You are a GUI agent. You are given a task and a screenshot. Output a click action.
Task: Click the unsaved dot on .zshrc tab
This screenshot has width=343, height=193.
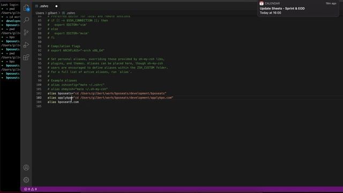[56, 6]
